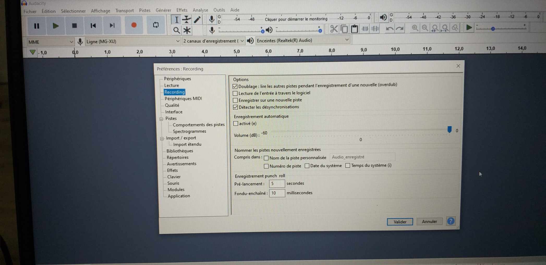The height and width of the screenshot is (265, 546).
Task: Click the playback volume slider knob
Action: pyautogui.click(x=320, y=31)
